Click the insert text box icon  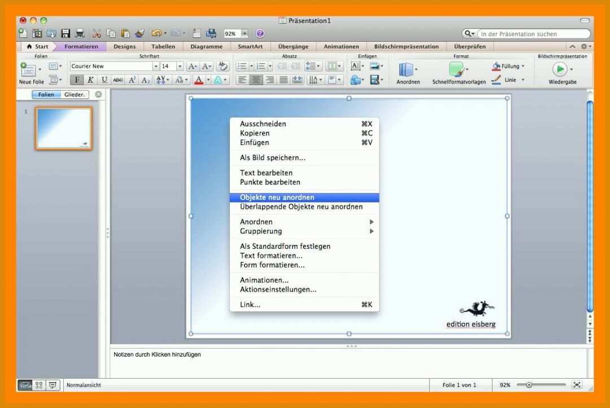pyautogui.click(x=355, y=66)
